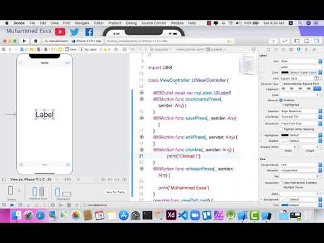Open the Semantic dropdown showing Unspecified
This screenshot has height=243, width=324.
pyautogui.click(x=301, y=170)
